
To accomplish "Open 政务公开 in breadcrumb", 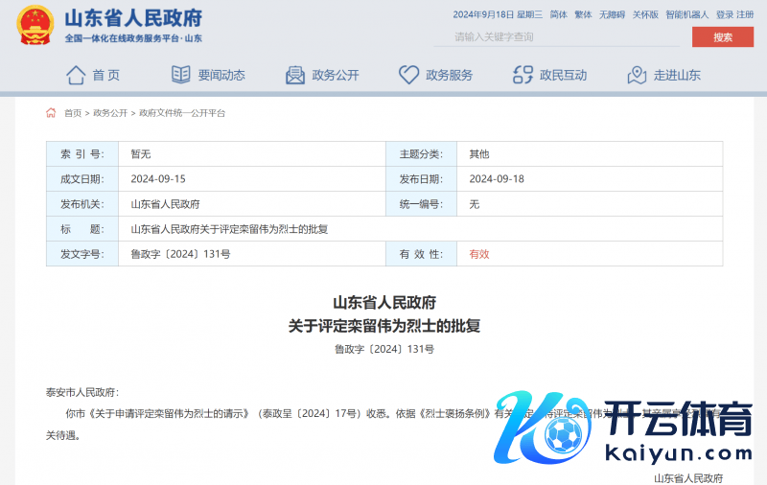I will [x=109, y=113].
